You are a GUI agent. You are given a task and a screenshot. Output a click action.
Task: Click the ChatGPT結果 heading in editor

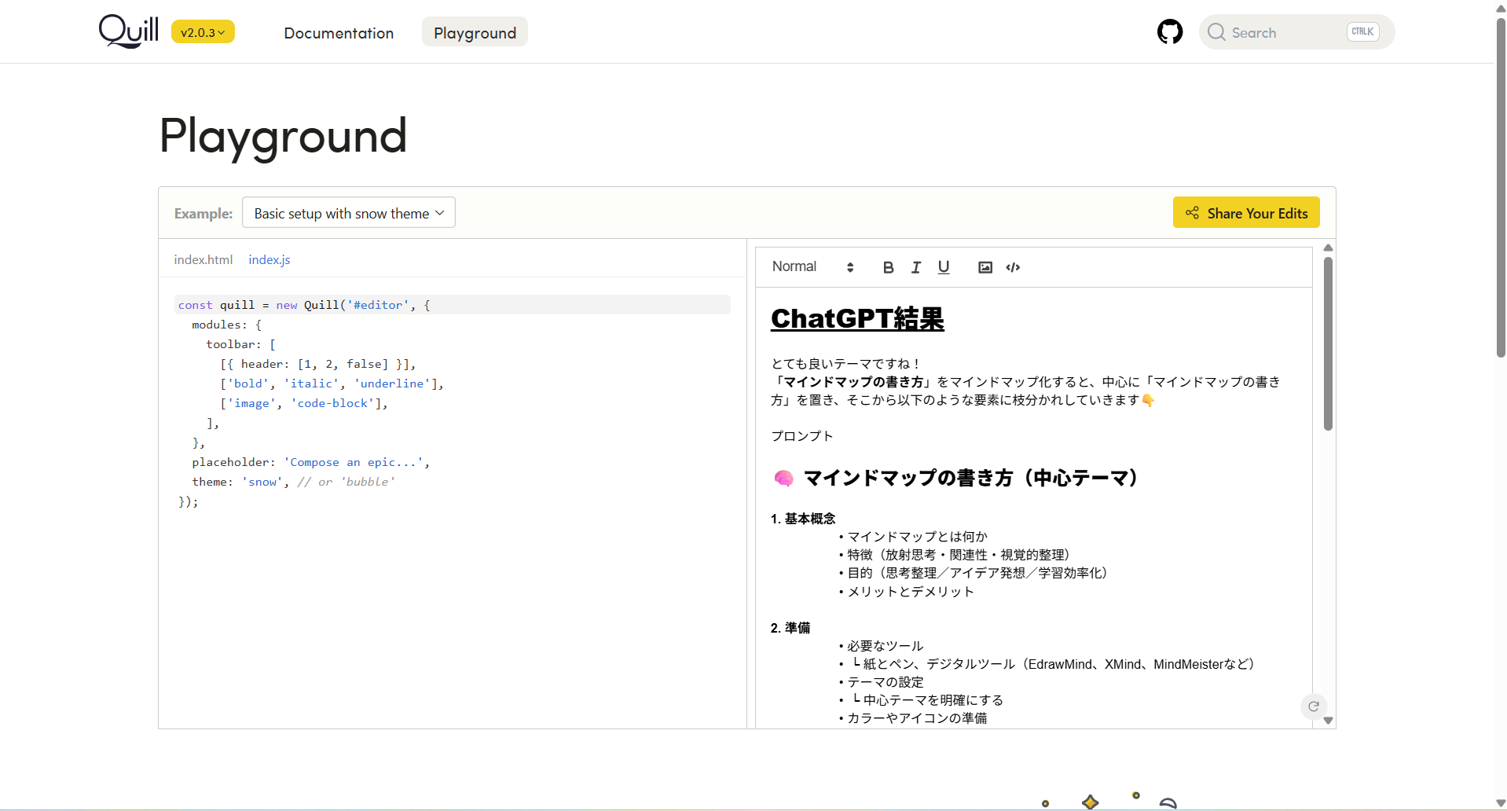point(857,318)
